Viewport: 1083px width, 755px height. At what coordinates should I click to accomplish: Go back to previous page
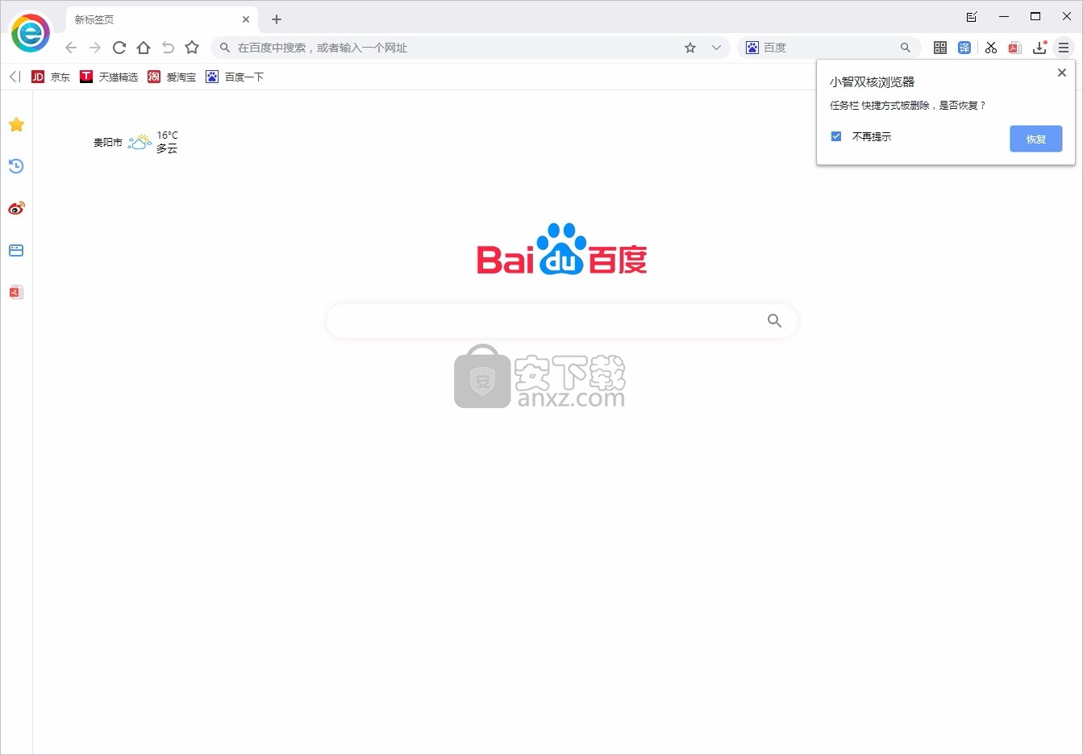[x=71, y=48]
